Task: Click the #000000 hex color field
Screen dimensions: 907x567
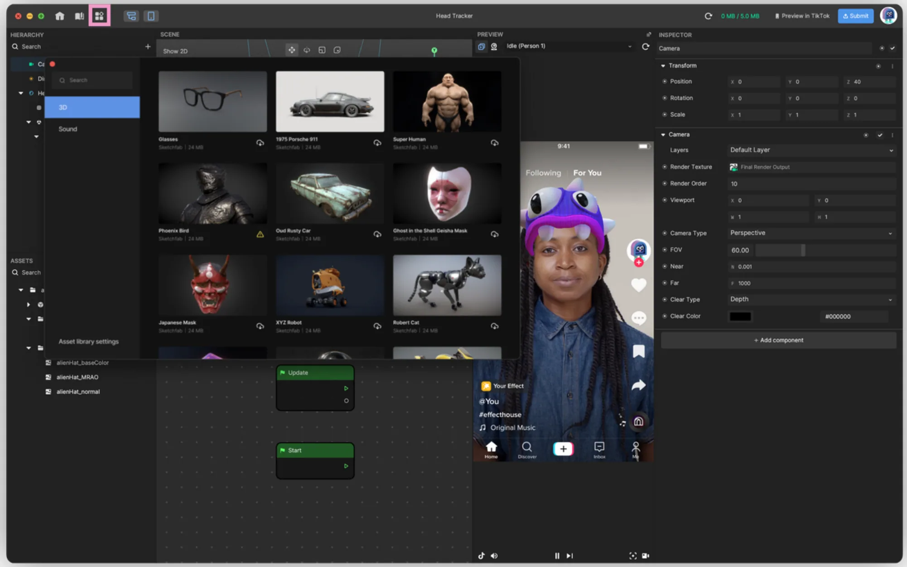Action: point(854,317)
